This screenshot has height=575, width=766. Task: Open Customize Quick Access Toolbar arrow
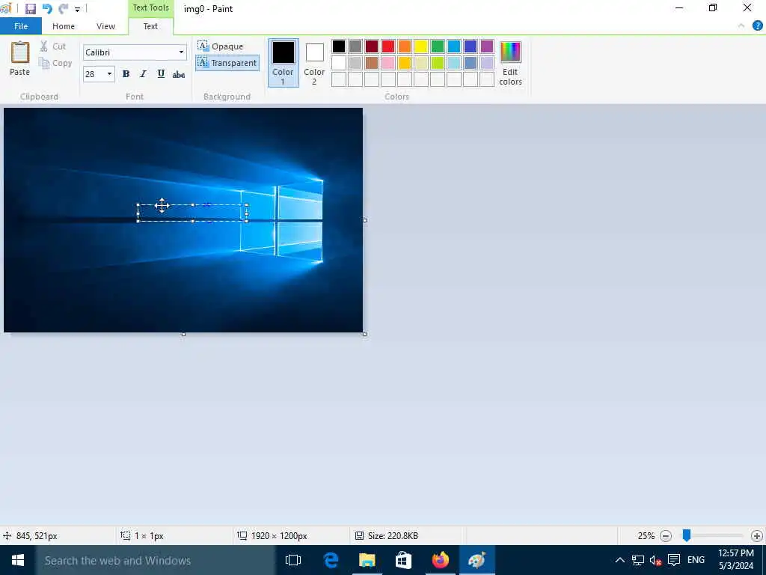(x=77, y=9)
